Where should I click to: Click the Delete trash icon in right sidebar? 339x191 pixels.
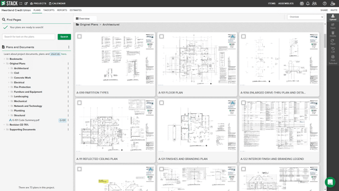pyautogui.click(x=333, y=34)
